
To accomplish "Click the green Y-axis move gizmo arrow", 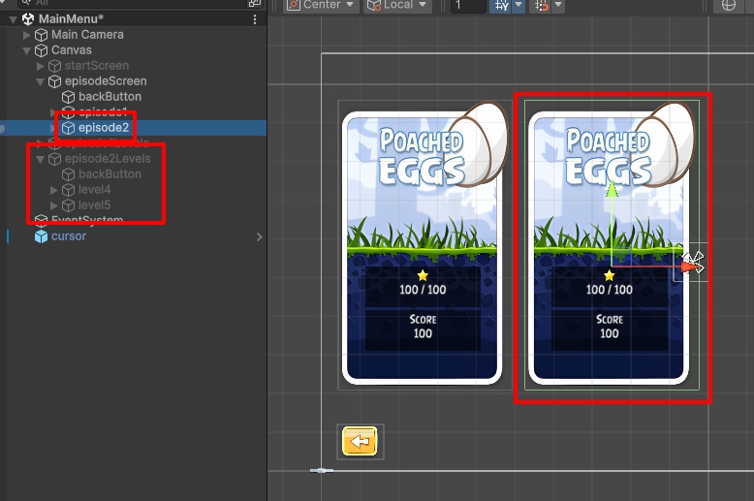I will pos(612,189).
